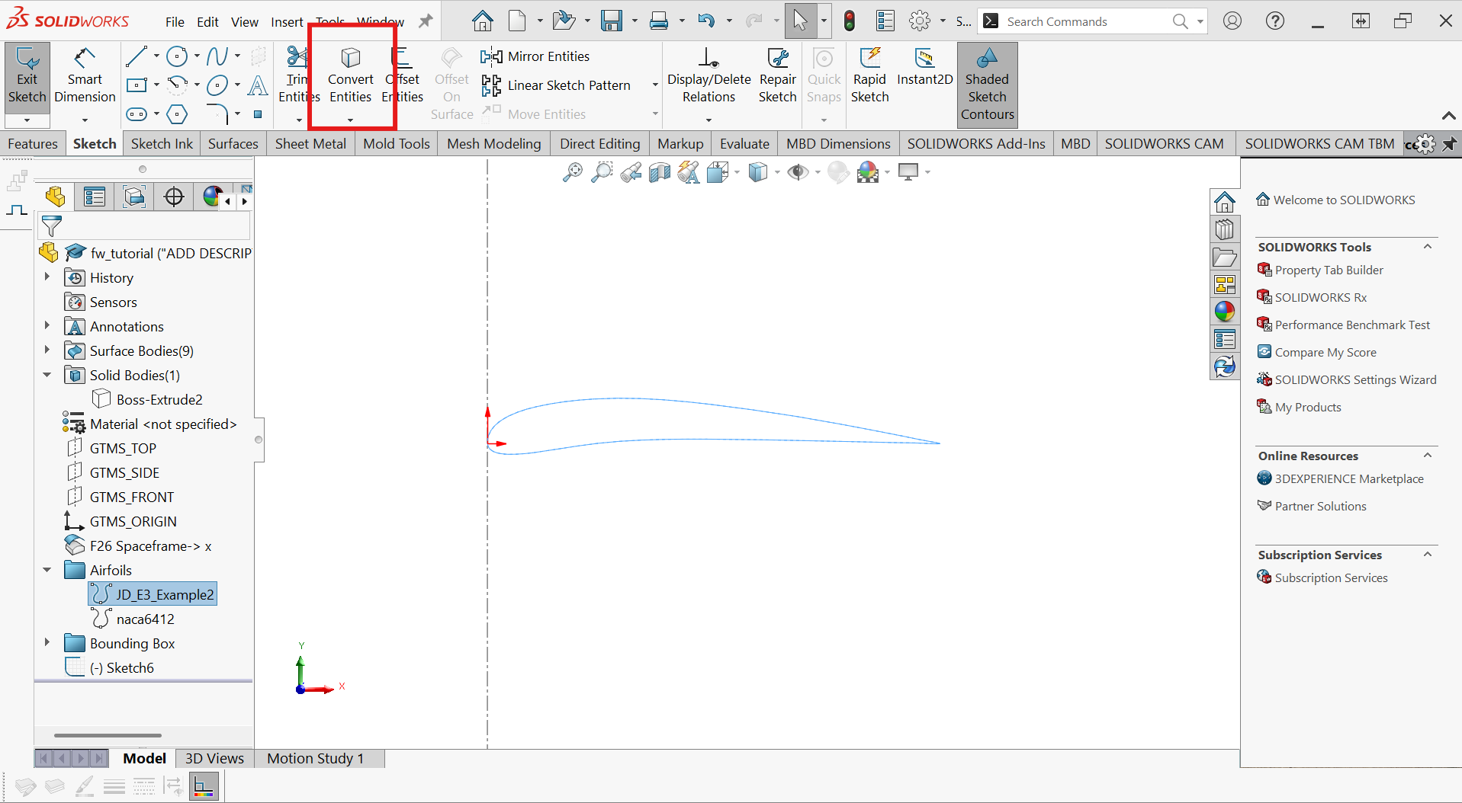The width and height of the screenshot is (1462, 803).
Task: Select the Convert Entities tool
Action: pos(350,78)
